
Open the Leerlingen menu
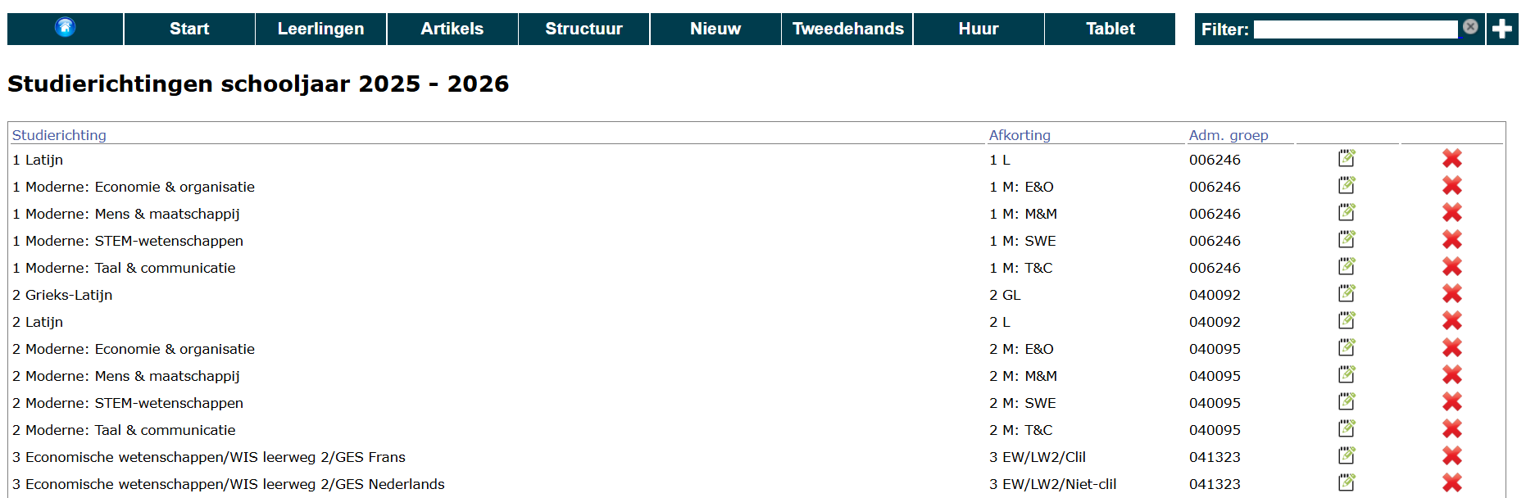point(320,29)
